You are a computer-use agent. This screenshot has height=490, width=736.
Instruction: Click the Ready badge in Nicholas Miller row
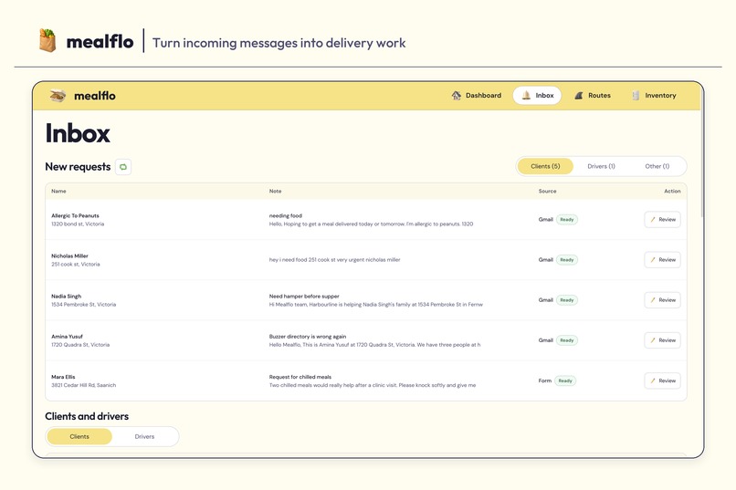pos(567,260)
